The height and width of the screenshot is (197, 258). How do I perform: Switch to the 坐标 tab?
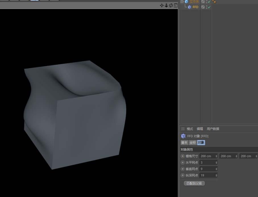coord(192,142)
